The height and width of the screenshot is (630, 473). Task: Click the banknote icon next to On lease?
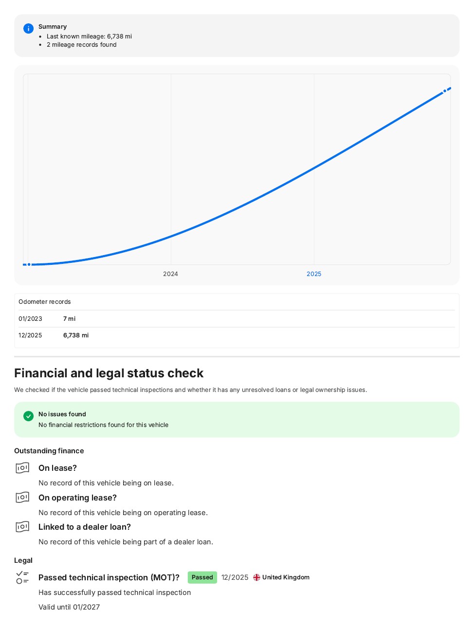[22, 468]
